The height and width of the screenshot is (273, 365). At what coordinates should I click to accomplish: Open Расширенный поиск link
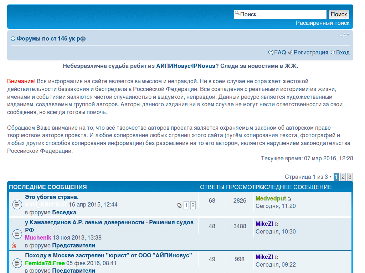pos(323,23)
